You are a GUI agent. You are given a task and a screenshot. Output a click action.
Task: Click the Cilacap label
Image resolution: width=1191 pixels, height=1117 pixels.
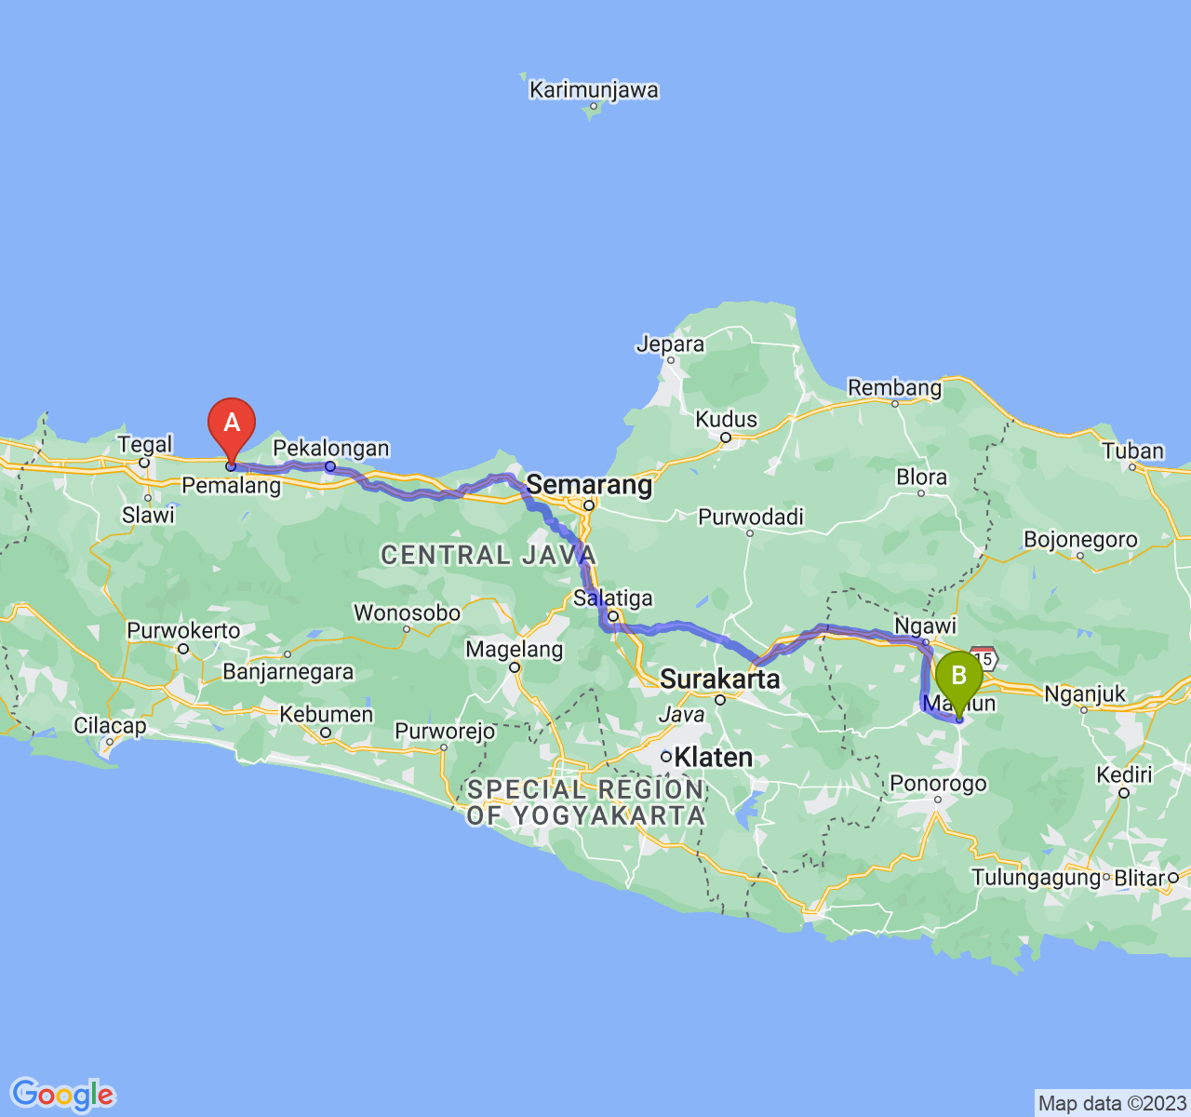point(110,726)
